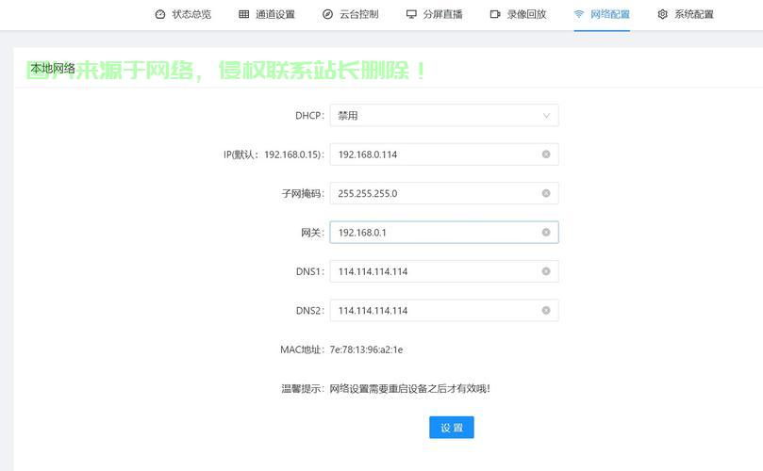Click the 系统配置 gear icon

(662, 14)
